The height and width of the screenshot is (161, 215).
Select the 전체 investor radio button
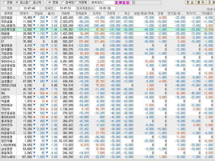point(50,2)
